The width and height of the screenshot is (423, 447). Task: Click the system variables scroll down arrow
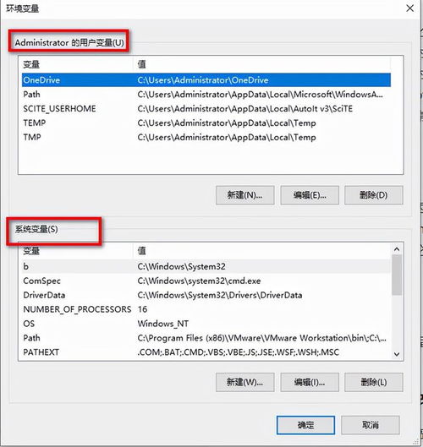397,354
